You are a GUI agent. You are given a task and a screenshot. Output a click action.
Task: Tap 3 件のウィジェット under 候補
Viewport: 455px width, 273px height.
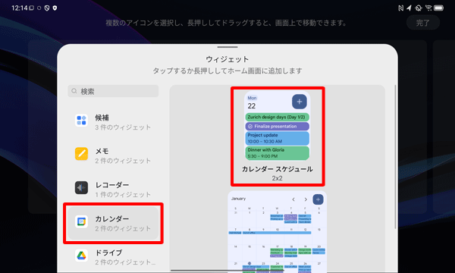[x=123, y=127]
